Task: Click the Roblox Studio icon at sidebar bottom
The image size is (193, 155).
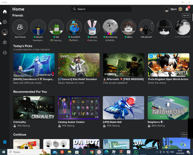Action: pyautogui.click(x=5, y=142)
